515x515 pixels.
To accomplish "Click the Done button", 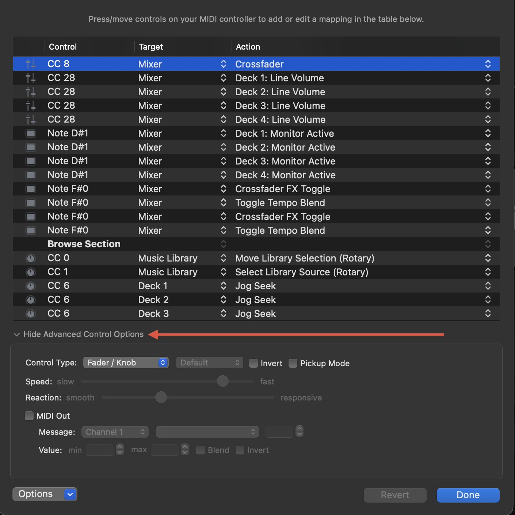I will tap(468, 495).
